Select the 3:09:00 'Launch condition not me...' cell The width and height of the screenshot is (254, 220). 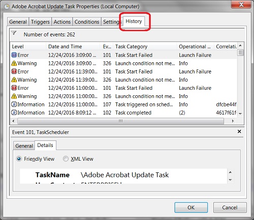click(145, 63)
